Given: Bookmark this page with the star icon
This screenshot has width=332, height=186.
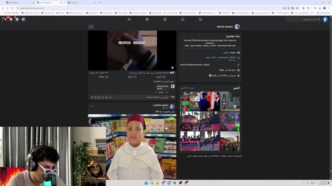Looking at the screenshot, I should pos(297,8).
